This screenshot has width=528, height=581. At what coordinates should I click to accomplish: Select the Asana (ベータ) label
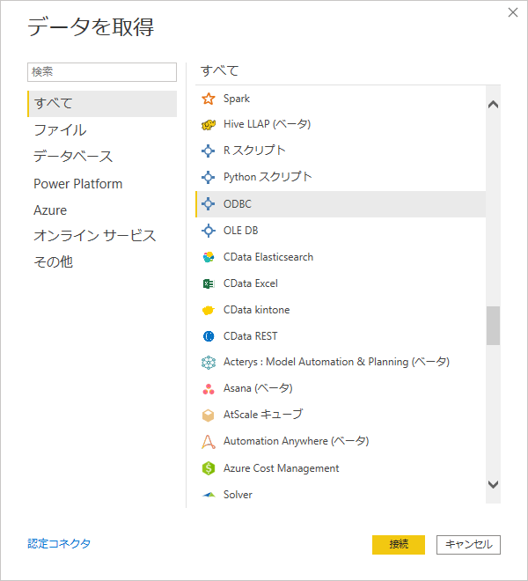[x=258, y=388]
